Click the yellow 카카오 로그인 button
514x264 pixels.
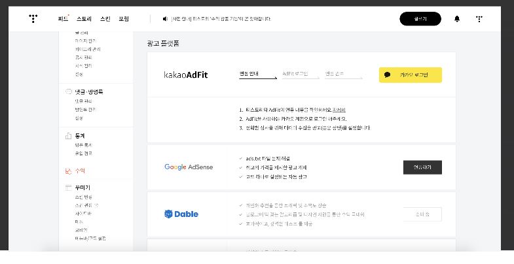[411, 75]
